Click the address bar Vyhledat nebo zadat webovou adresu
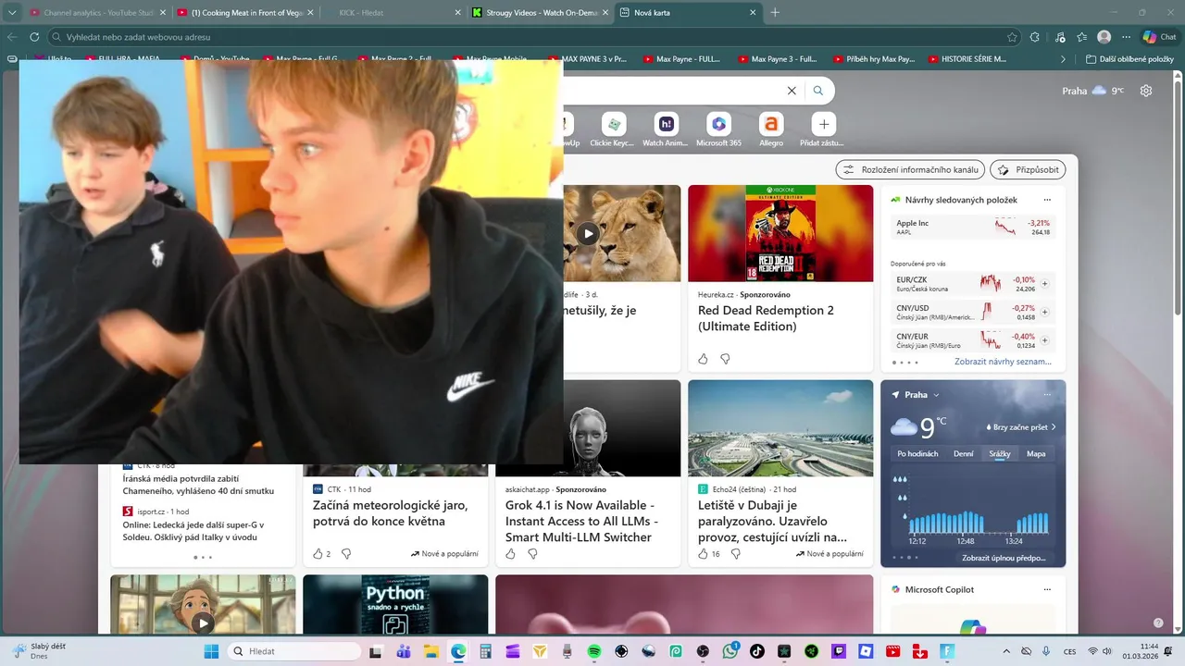Image resolution: width=1185 pixels, height=666 pixels. click(527, 37)
